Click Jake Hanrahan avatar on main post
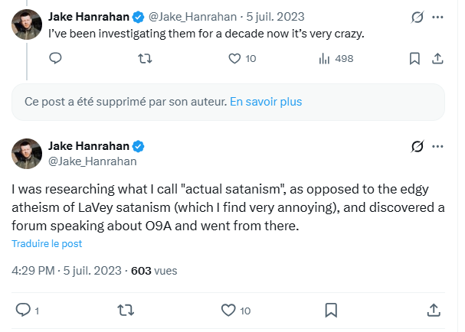 pos(26,153)
